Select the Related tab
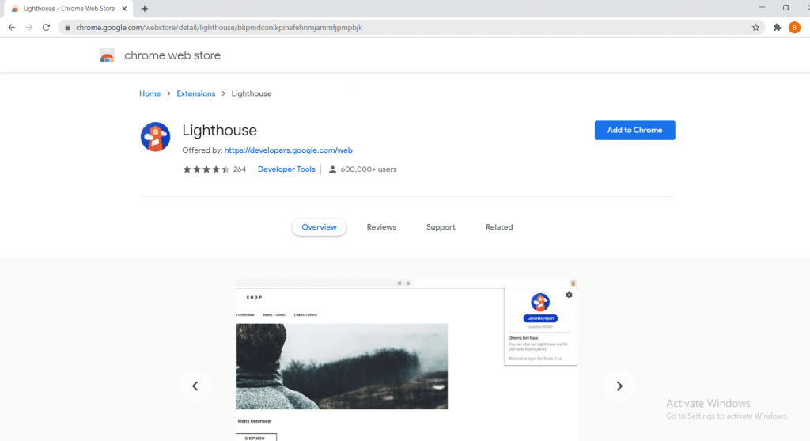Viewport: 810px width, 441px height. point(499,227)
